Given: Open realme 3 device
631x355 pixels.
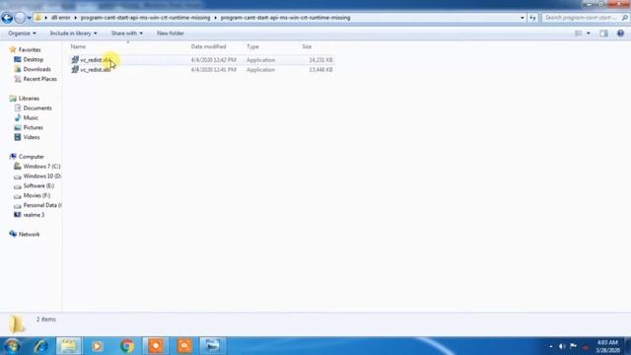Looking at the screenshot, I should point(34,215).
